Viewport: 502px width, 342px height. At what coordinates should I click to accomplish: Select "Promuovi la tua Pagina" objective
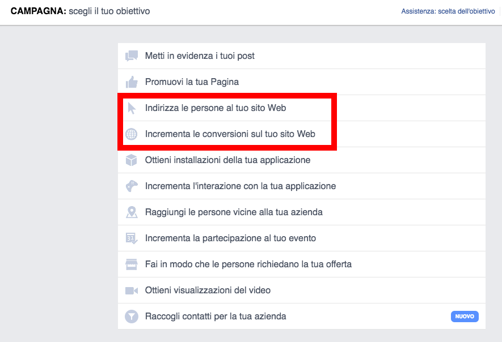(302, 82)
